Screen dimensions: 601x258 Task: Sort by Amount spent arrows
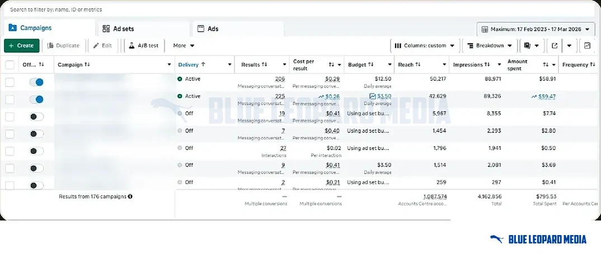point(546,65)
